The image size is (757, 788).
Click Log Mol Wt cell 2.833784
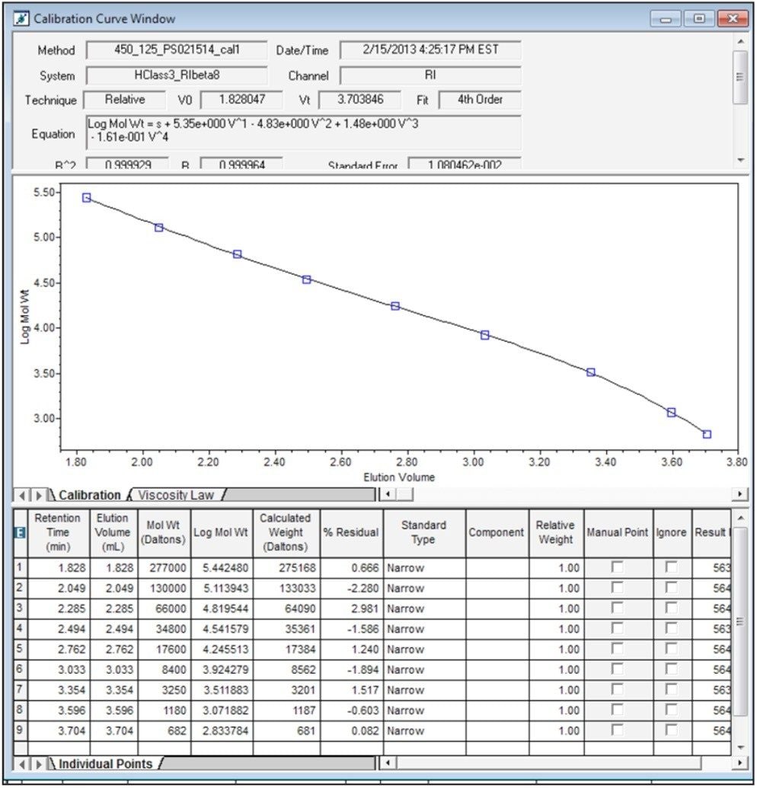tap(222, 731)
